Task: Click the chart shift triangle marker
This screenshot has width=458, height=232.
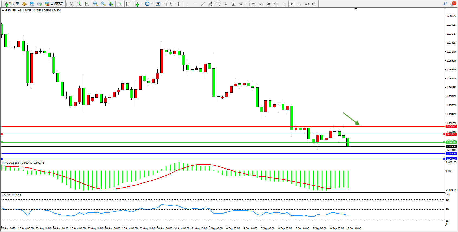Action: coord(356,9)
